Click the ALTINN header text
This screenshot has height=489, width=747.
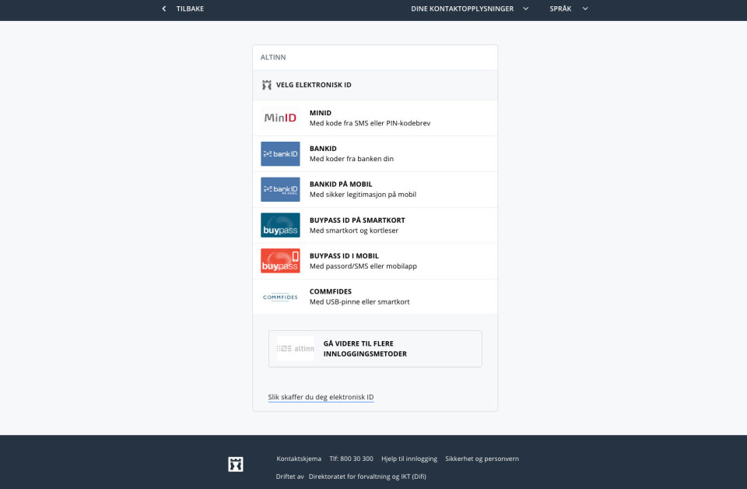click(x=273, y=57)
